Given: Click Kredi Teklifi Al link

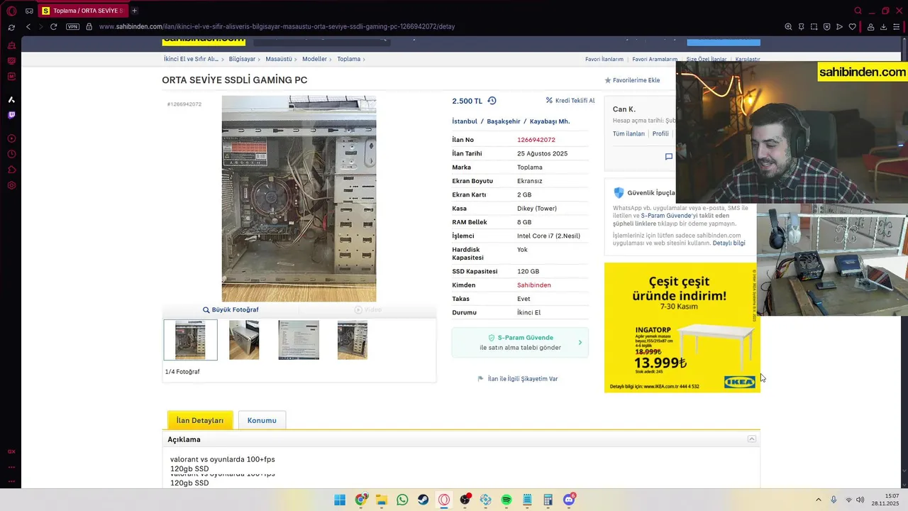Looking at the screenshot, I should (570, 101).
